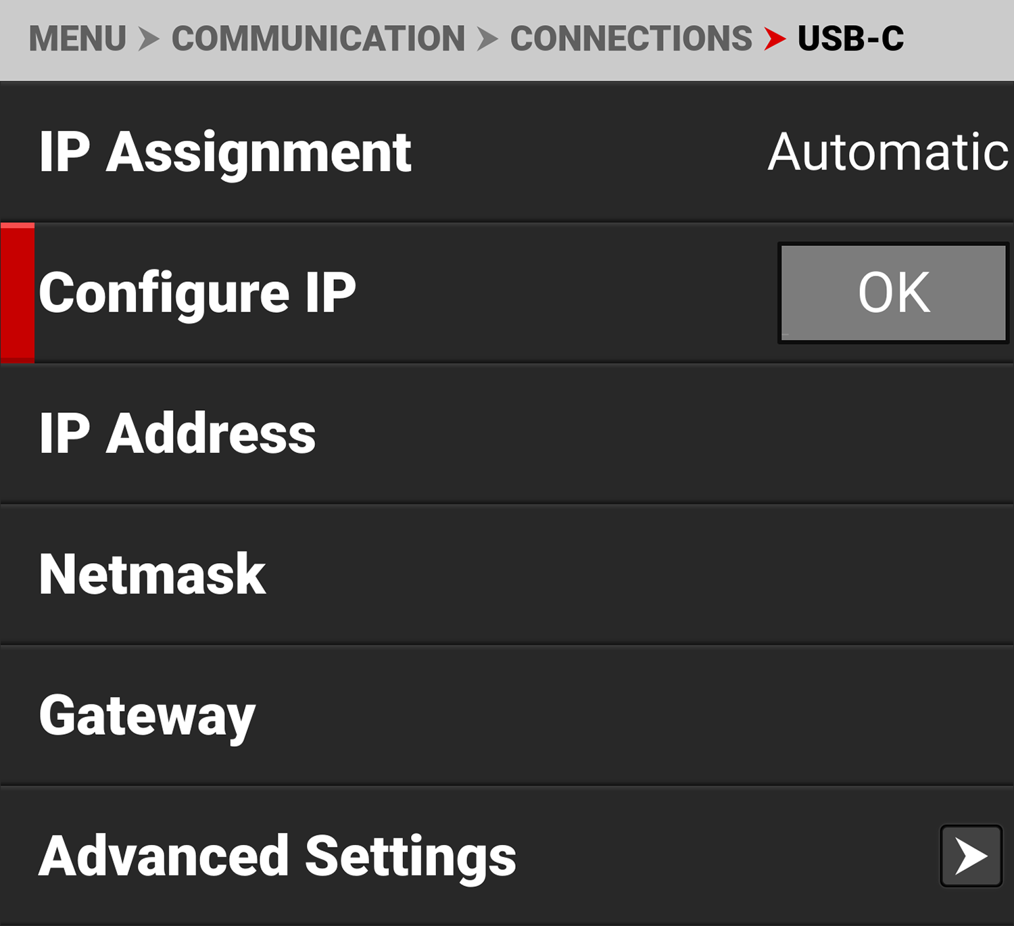The width and height of the screenshot is (1014, 926).
Task: Select the Configure IP row label
Action: tap(197, 293)
